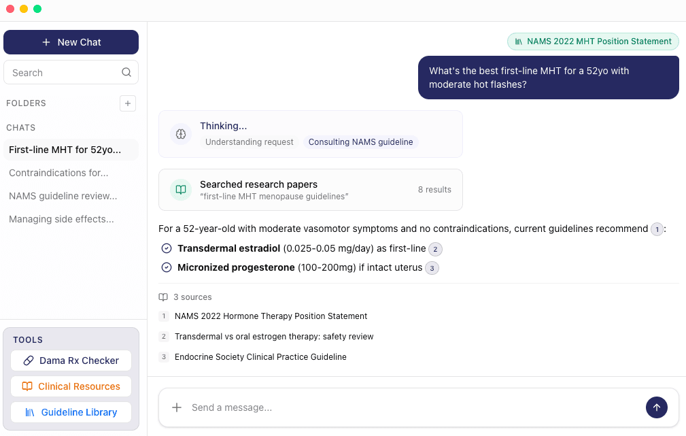Open the Dama Rx Checker tool
686x436 pixels.
tap(71, 360)
